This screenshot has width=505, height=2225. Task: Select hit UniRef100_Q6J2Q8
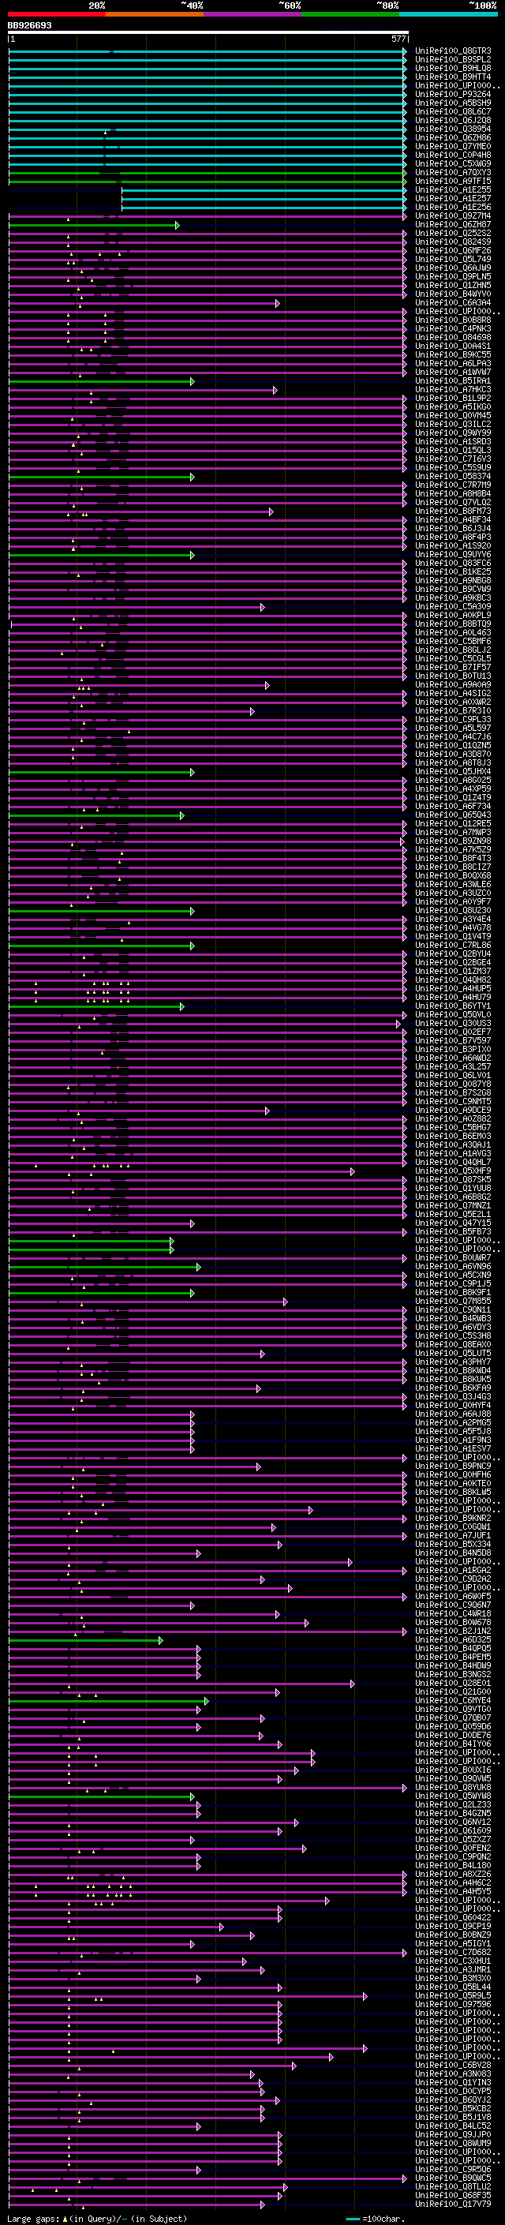coord(453,120)
